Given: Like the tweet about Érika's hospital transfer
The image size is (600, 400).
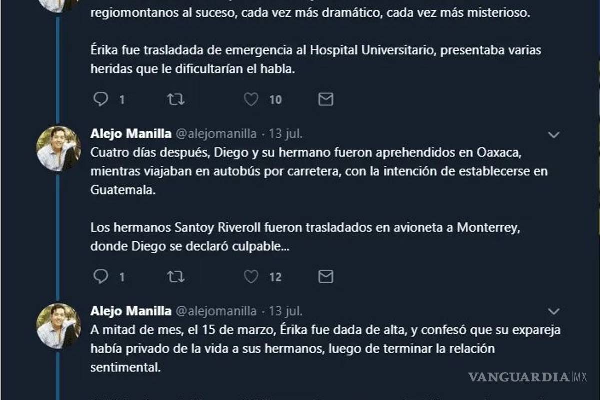Looking at the screenshot, I should point(252,99).
